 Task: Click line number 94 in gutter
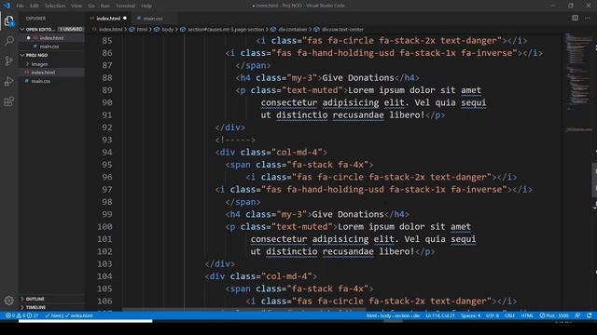point(107,153)
